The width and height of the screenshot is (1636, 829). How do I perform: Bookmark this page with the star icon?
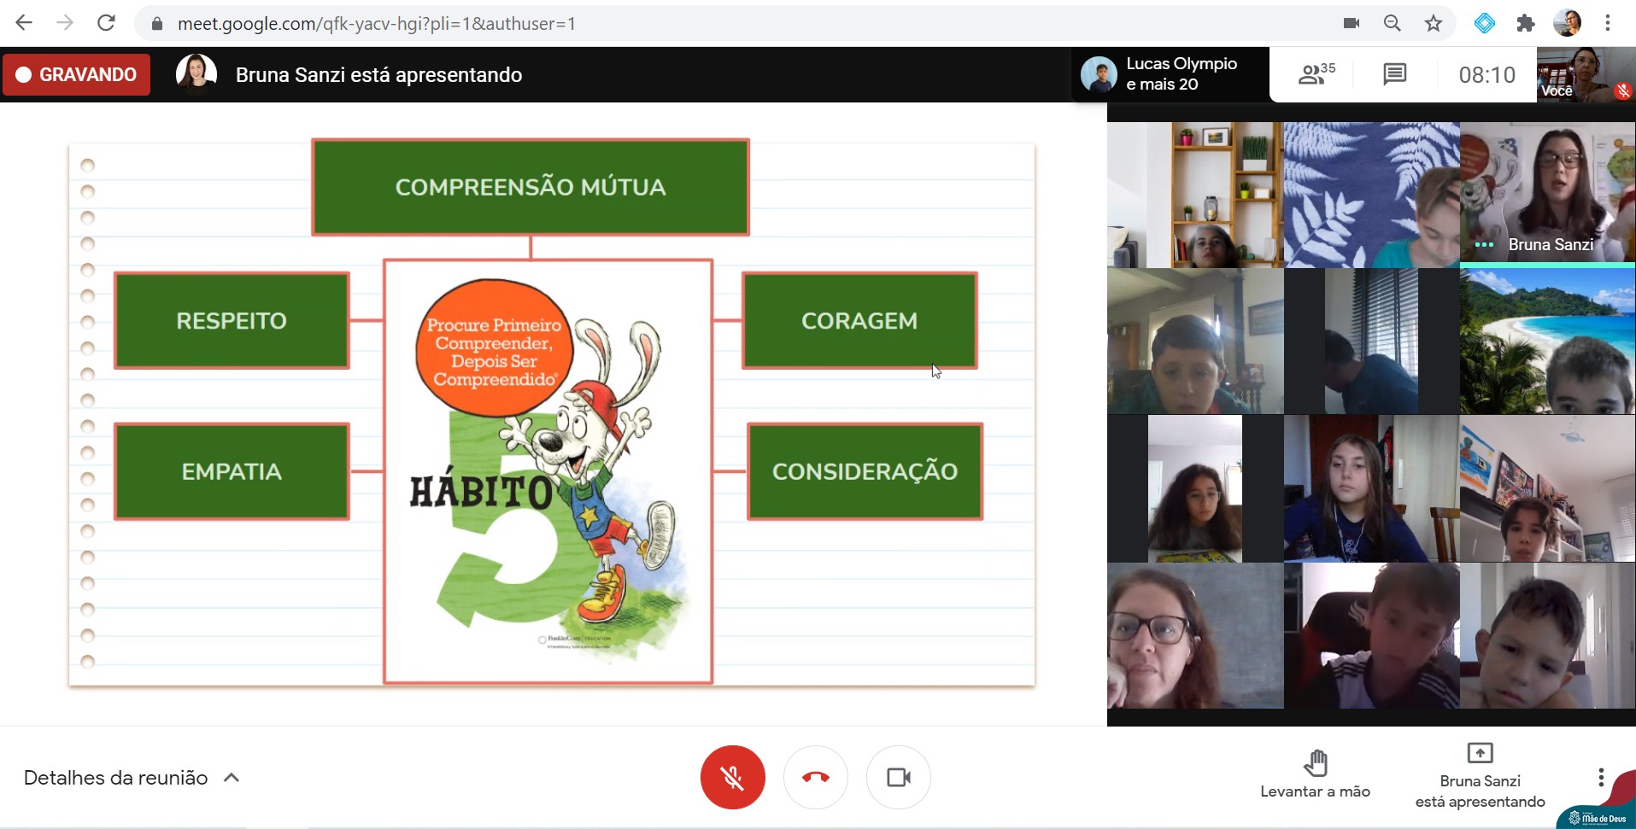click(x=1434, y=24)
